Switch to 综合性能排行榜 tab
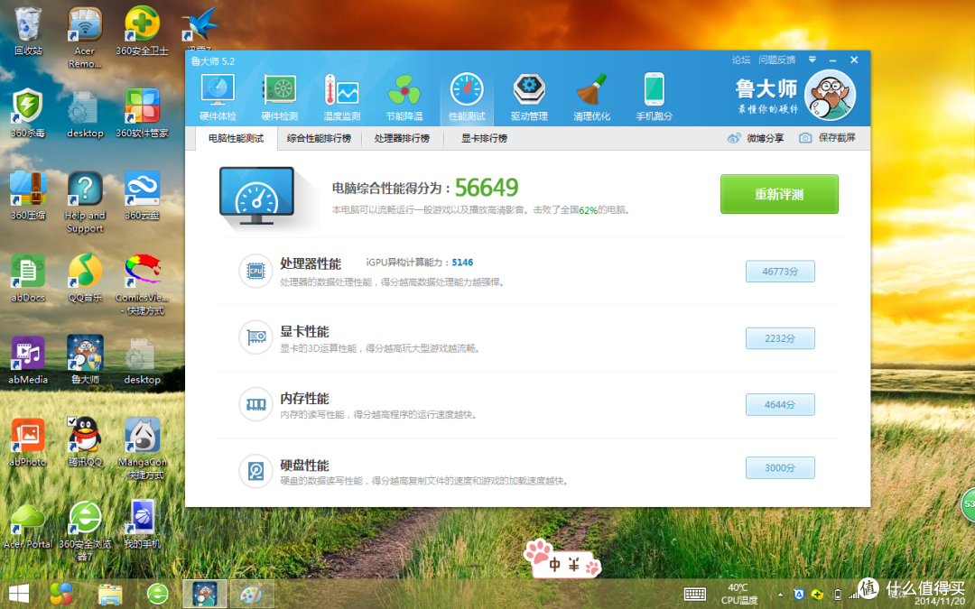This screenshot has height=609, width=975. coord(319,138)
